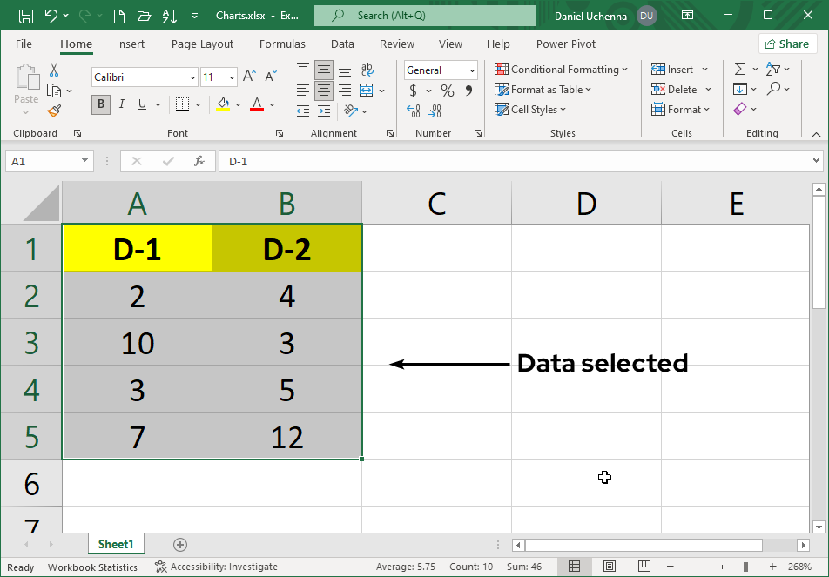This screenshot has width=829, height=577.
Task: Click Workbook Statistics in status bar
Action: (x=92, y=567)
